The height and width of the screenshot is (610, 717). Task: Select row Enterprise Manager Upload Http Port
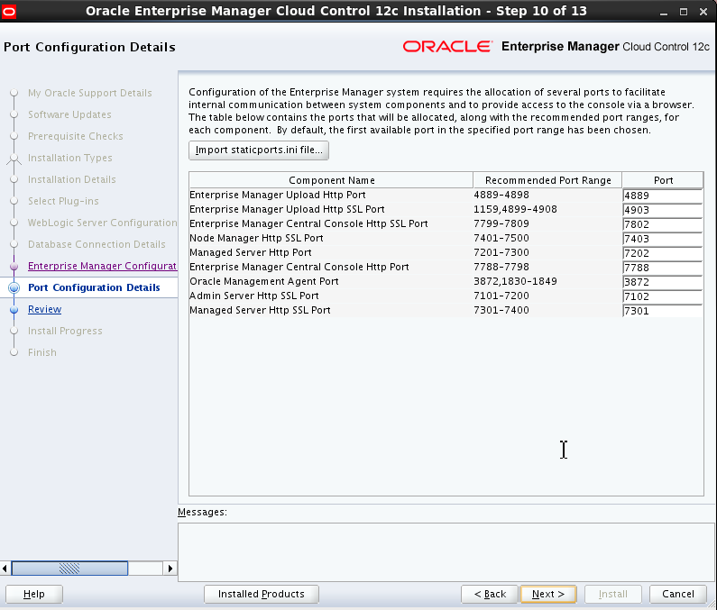click(x=446, y=196)
